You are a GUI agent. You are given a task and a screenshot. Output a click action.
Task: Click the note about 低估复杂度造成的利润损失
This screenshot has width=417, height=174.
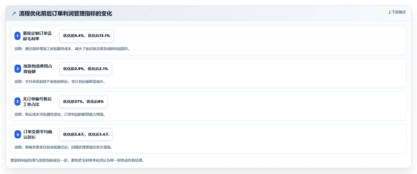[x=72, y=49]
